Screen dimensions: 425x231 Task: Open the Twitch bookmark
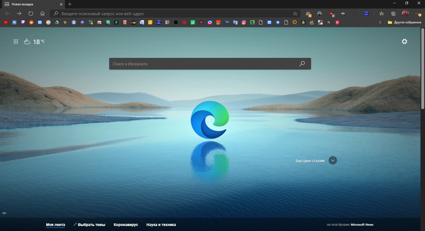pyautogui.click(x=23, y=22)
